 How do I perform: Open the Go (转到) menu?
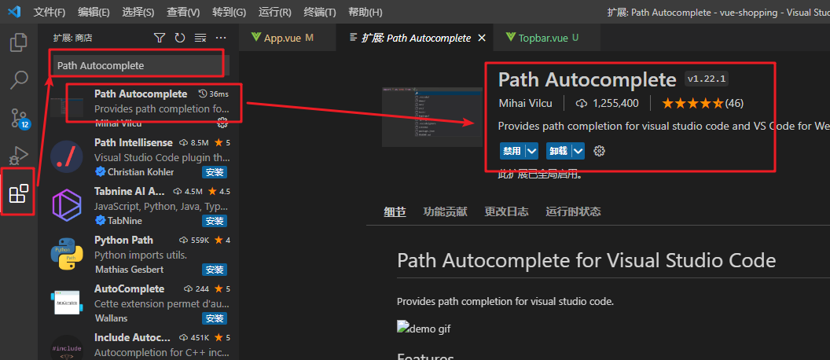coord(230,12)
